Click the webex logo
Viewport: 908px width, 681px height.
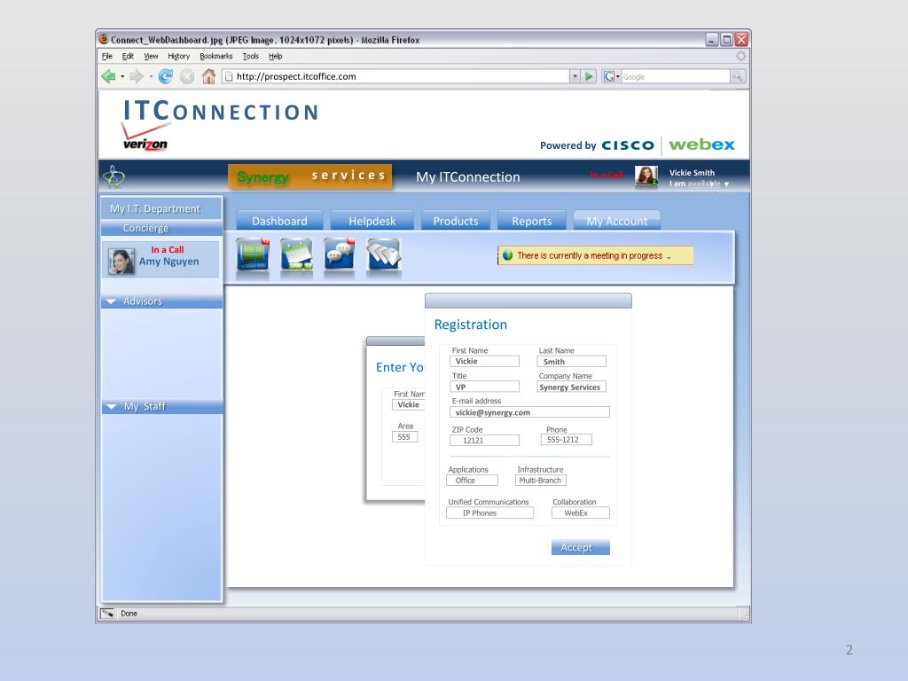tap(701, 145)
